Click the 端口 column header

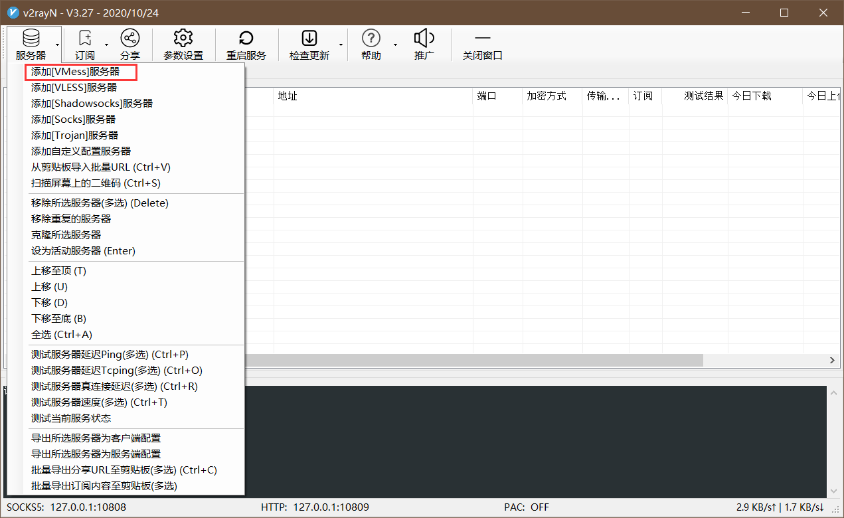(497, 96)
